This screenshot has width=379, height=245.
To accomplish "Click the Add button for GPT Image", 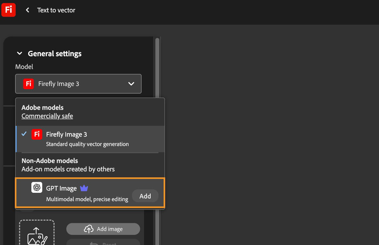I will [x=145, y=196].
